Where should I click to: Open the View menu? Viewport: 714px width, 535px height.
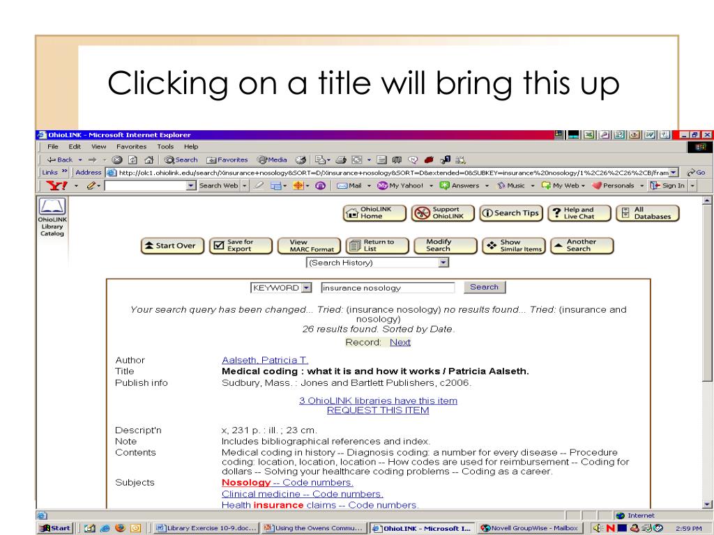pos(99,146)
